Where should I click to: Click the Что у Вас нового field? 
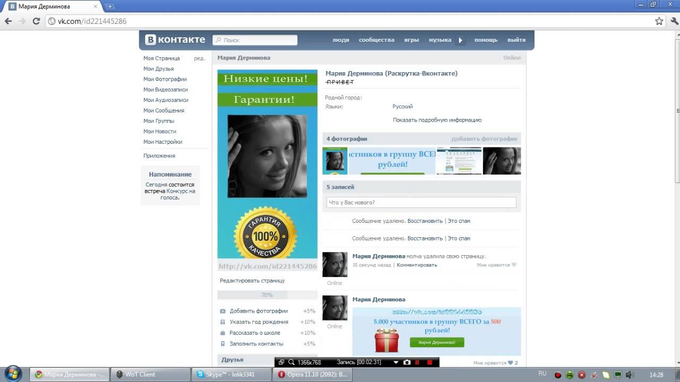(421, 203)
